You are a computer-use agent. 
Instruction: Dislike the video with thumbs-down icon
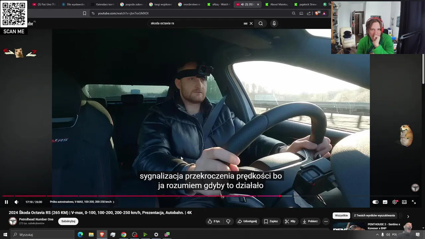[228, 221]
